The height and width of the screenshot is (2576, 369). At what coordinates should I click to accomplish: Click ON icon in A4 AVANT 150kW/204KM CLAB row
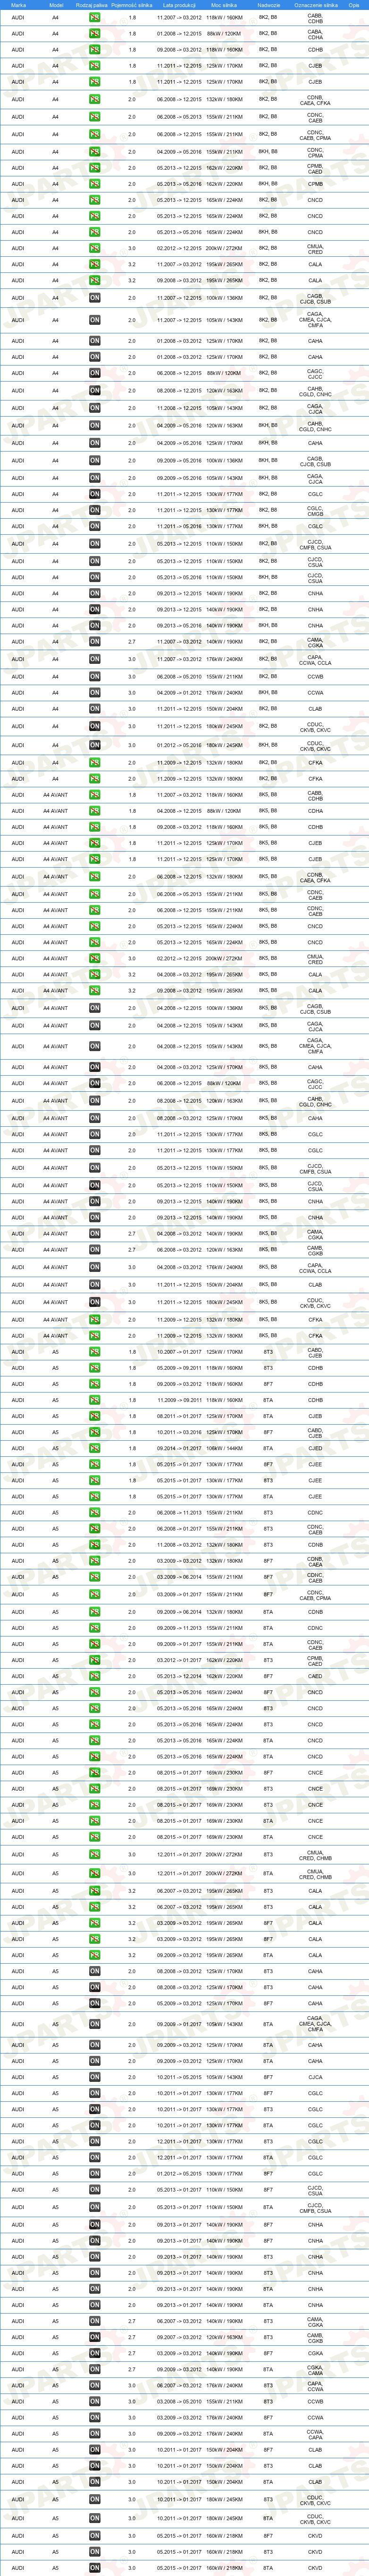click(x=95, y=1285)
